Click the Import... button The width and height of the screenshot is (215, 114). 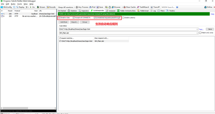tap(74, 22)
